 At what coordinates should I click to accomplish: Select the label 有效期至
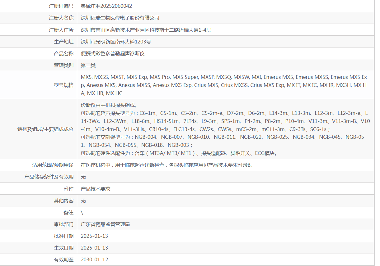(64, 259)
